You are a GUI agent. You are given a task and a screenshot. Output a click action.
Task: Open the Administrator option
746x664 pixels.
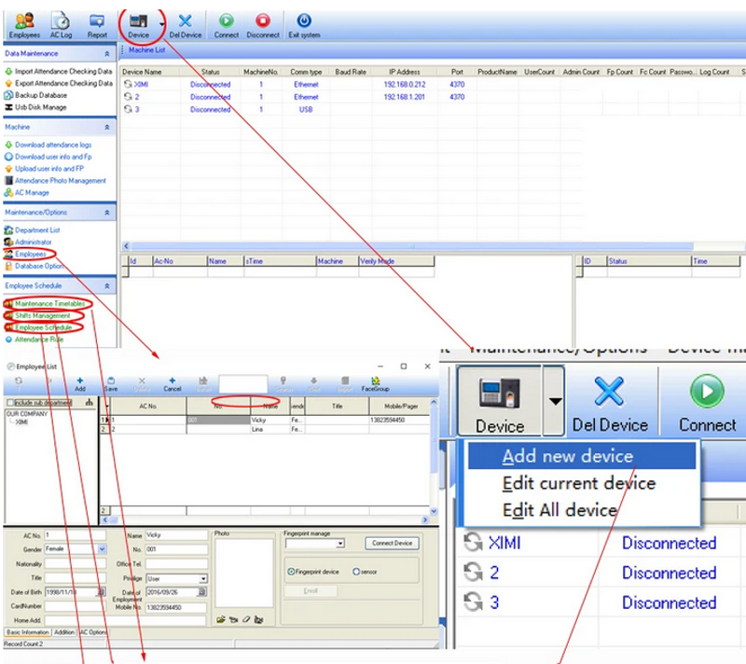click(x=28, y=242)
